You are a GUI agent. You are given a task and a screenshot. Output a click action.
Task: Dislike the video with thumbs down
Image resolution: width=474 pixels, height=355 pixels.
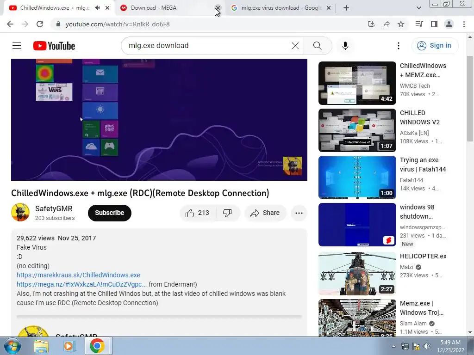pyautogui.click(x=228, y=213)
